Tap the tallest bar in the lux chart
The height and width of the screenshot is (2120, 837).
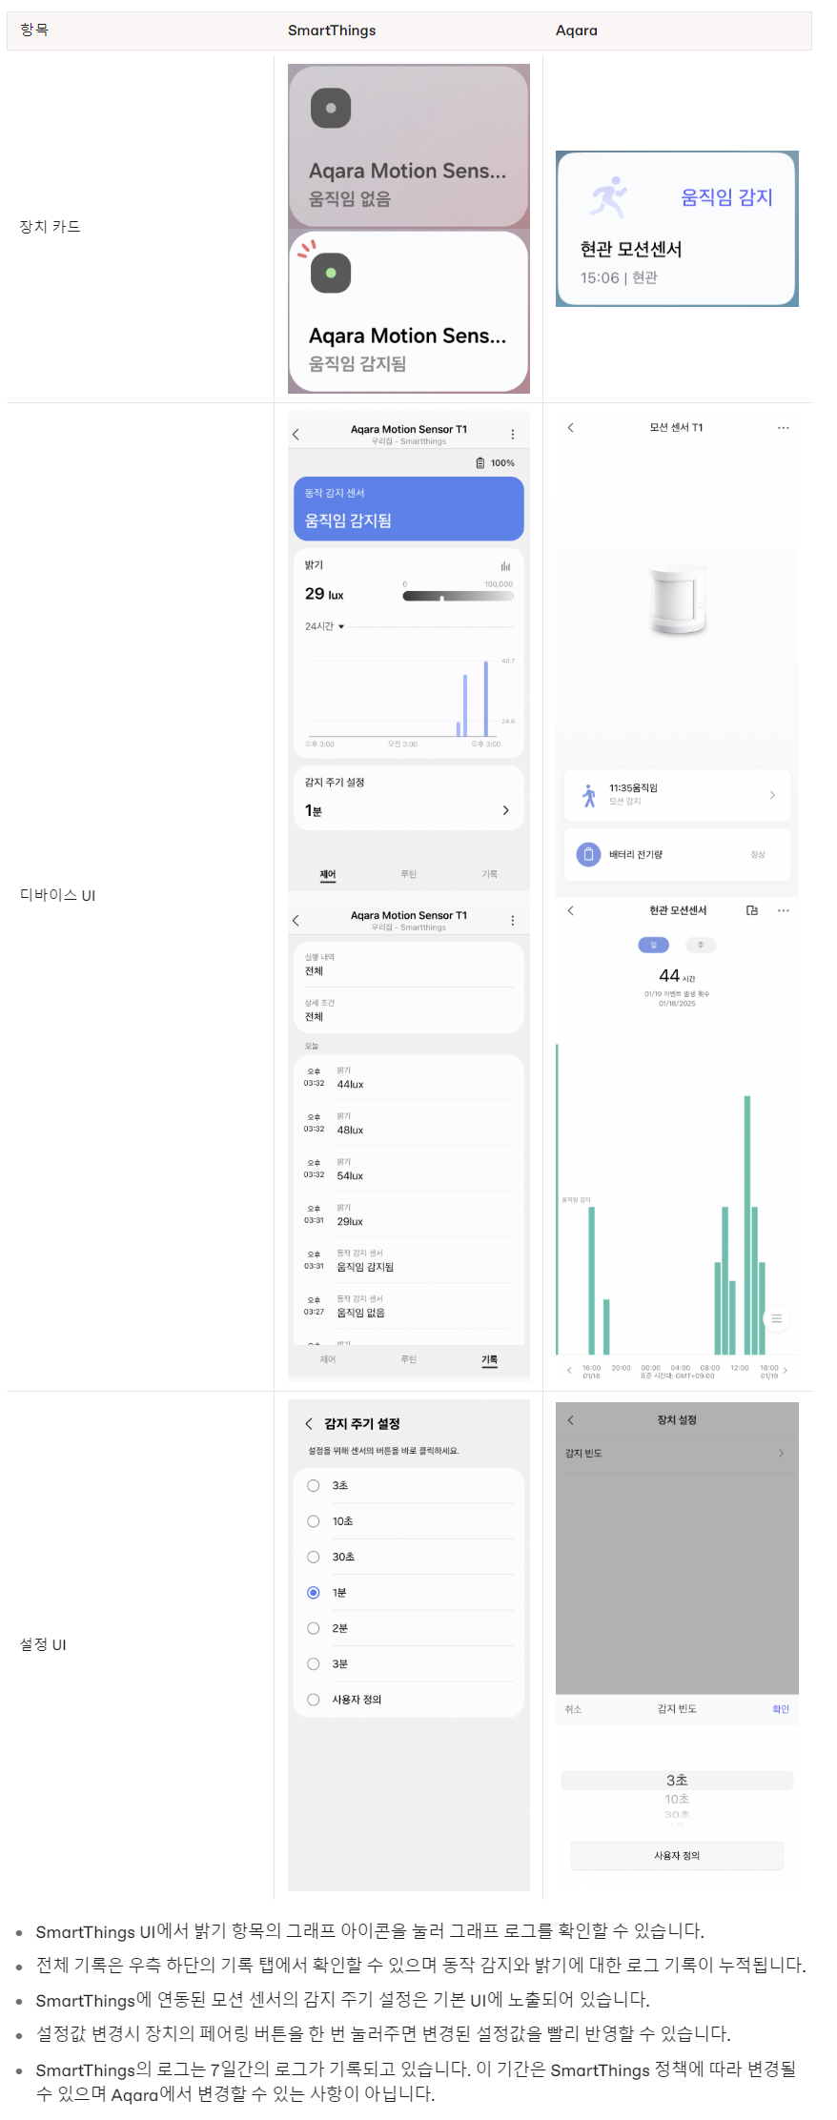486,698
